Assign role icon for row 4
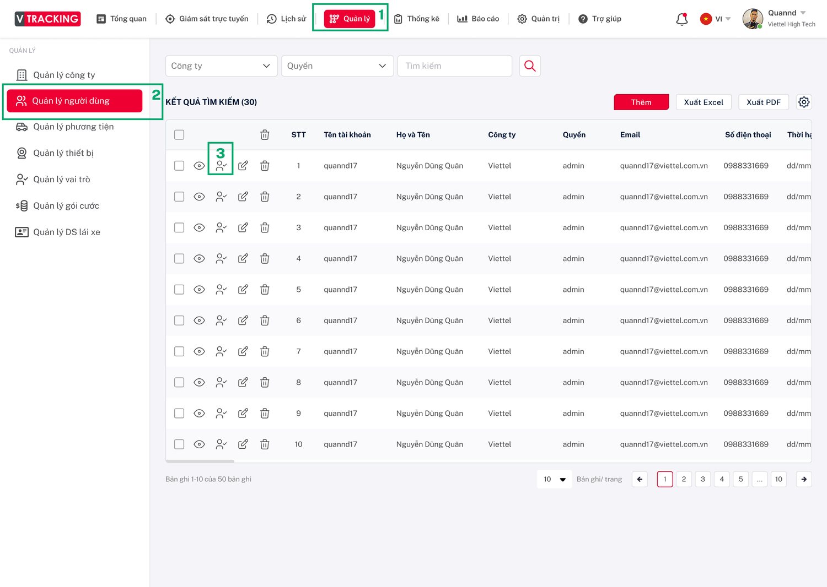The image size is (827, 587). click(221, 258)
